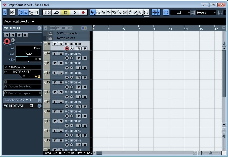Viewport: 228px width, 157px height.
Task: Enable record on MOTIF XF 03
Action: click(x=67, y=68)
